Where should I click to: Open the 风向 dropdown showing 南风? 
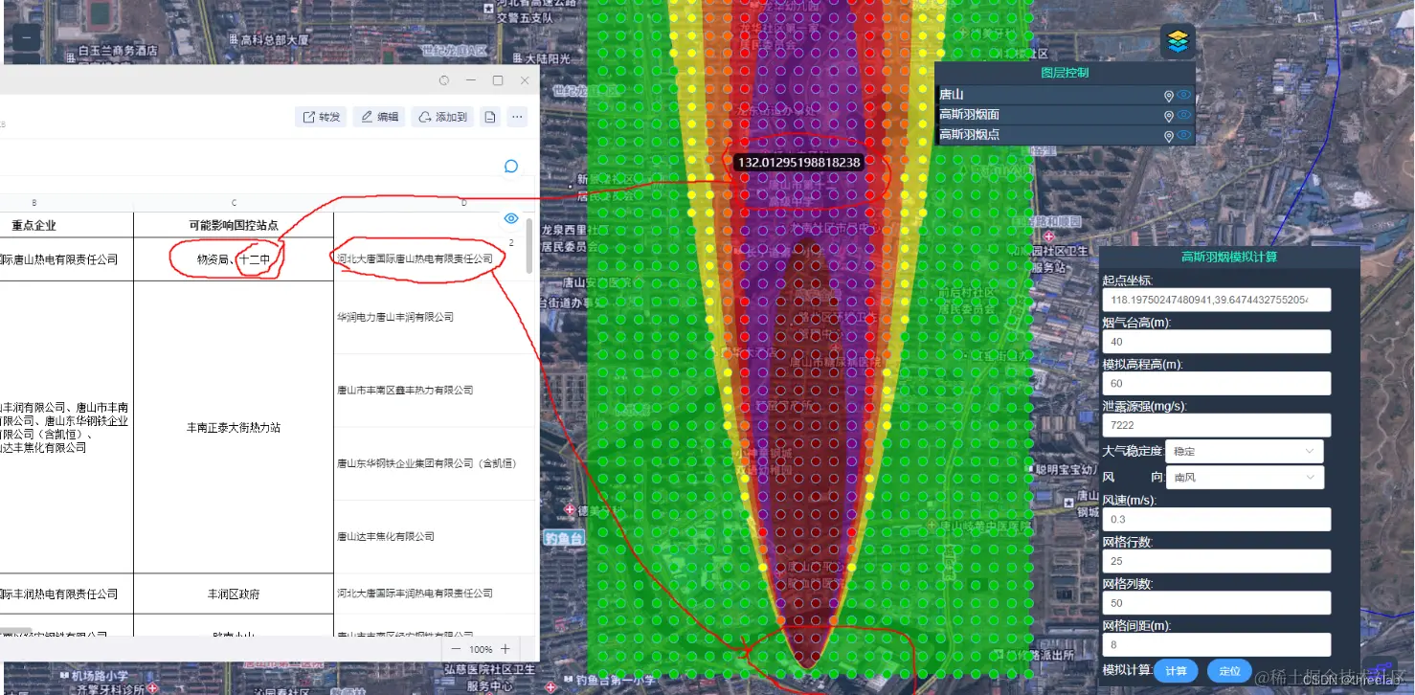(x=1245, y=477)
